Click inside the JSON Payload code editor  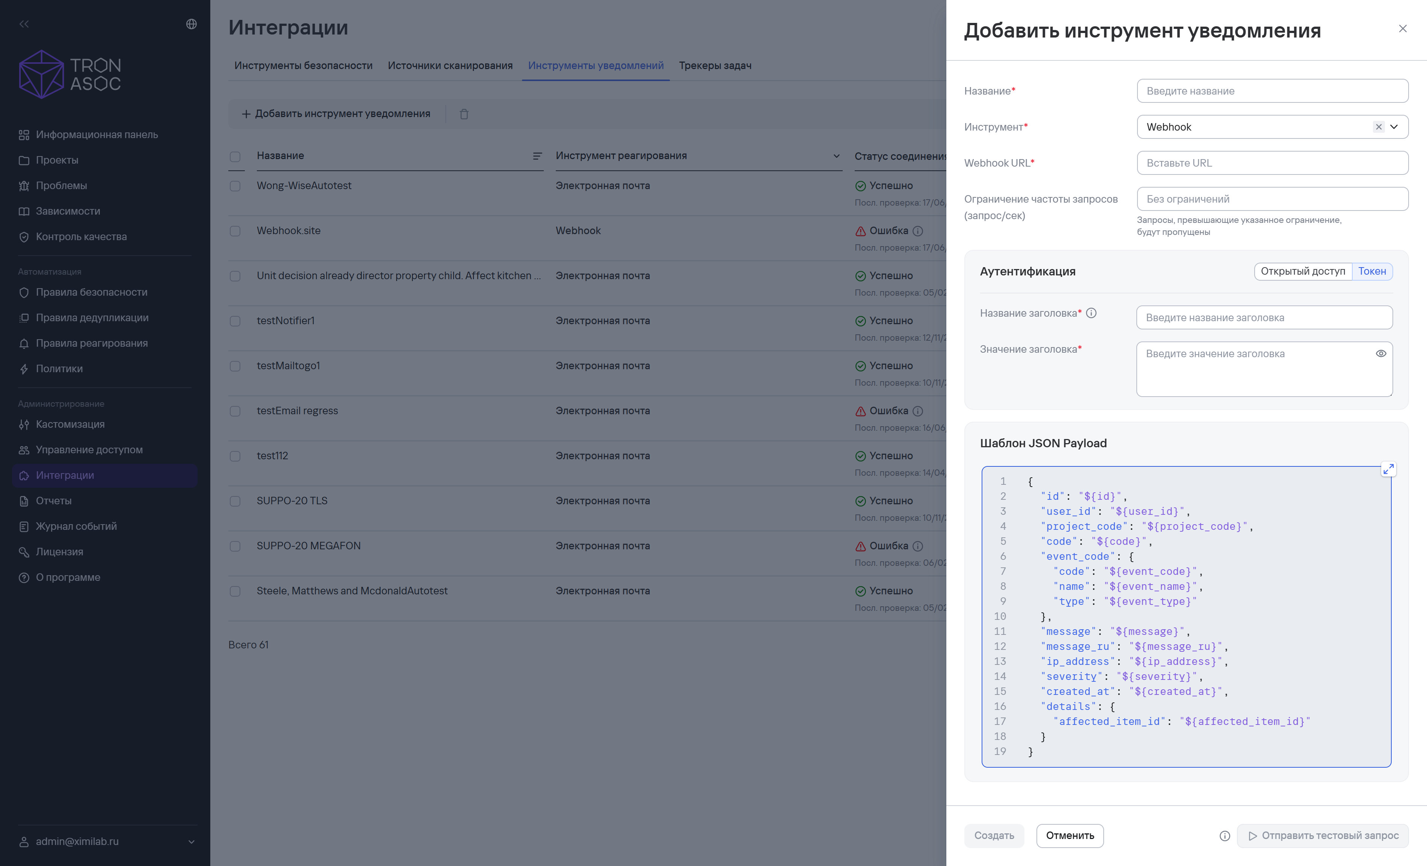[1186, 617]
